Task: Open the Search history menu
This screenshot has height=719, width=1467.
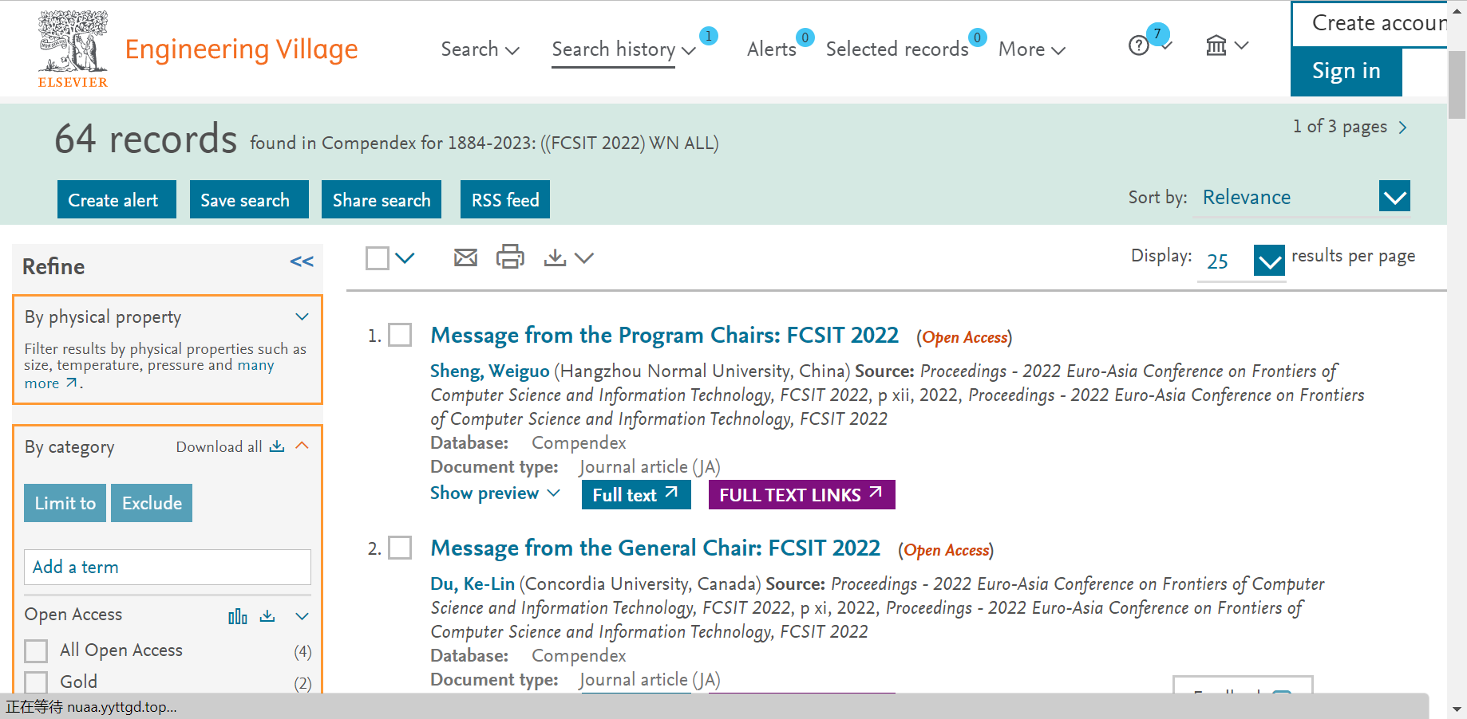Action: pyautogui.click(x=623, y=49)
